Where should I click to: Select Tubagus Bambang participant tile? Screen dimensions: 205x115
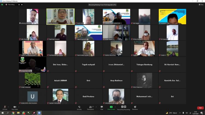(x=145, y=65)
